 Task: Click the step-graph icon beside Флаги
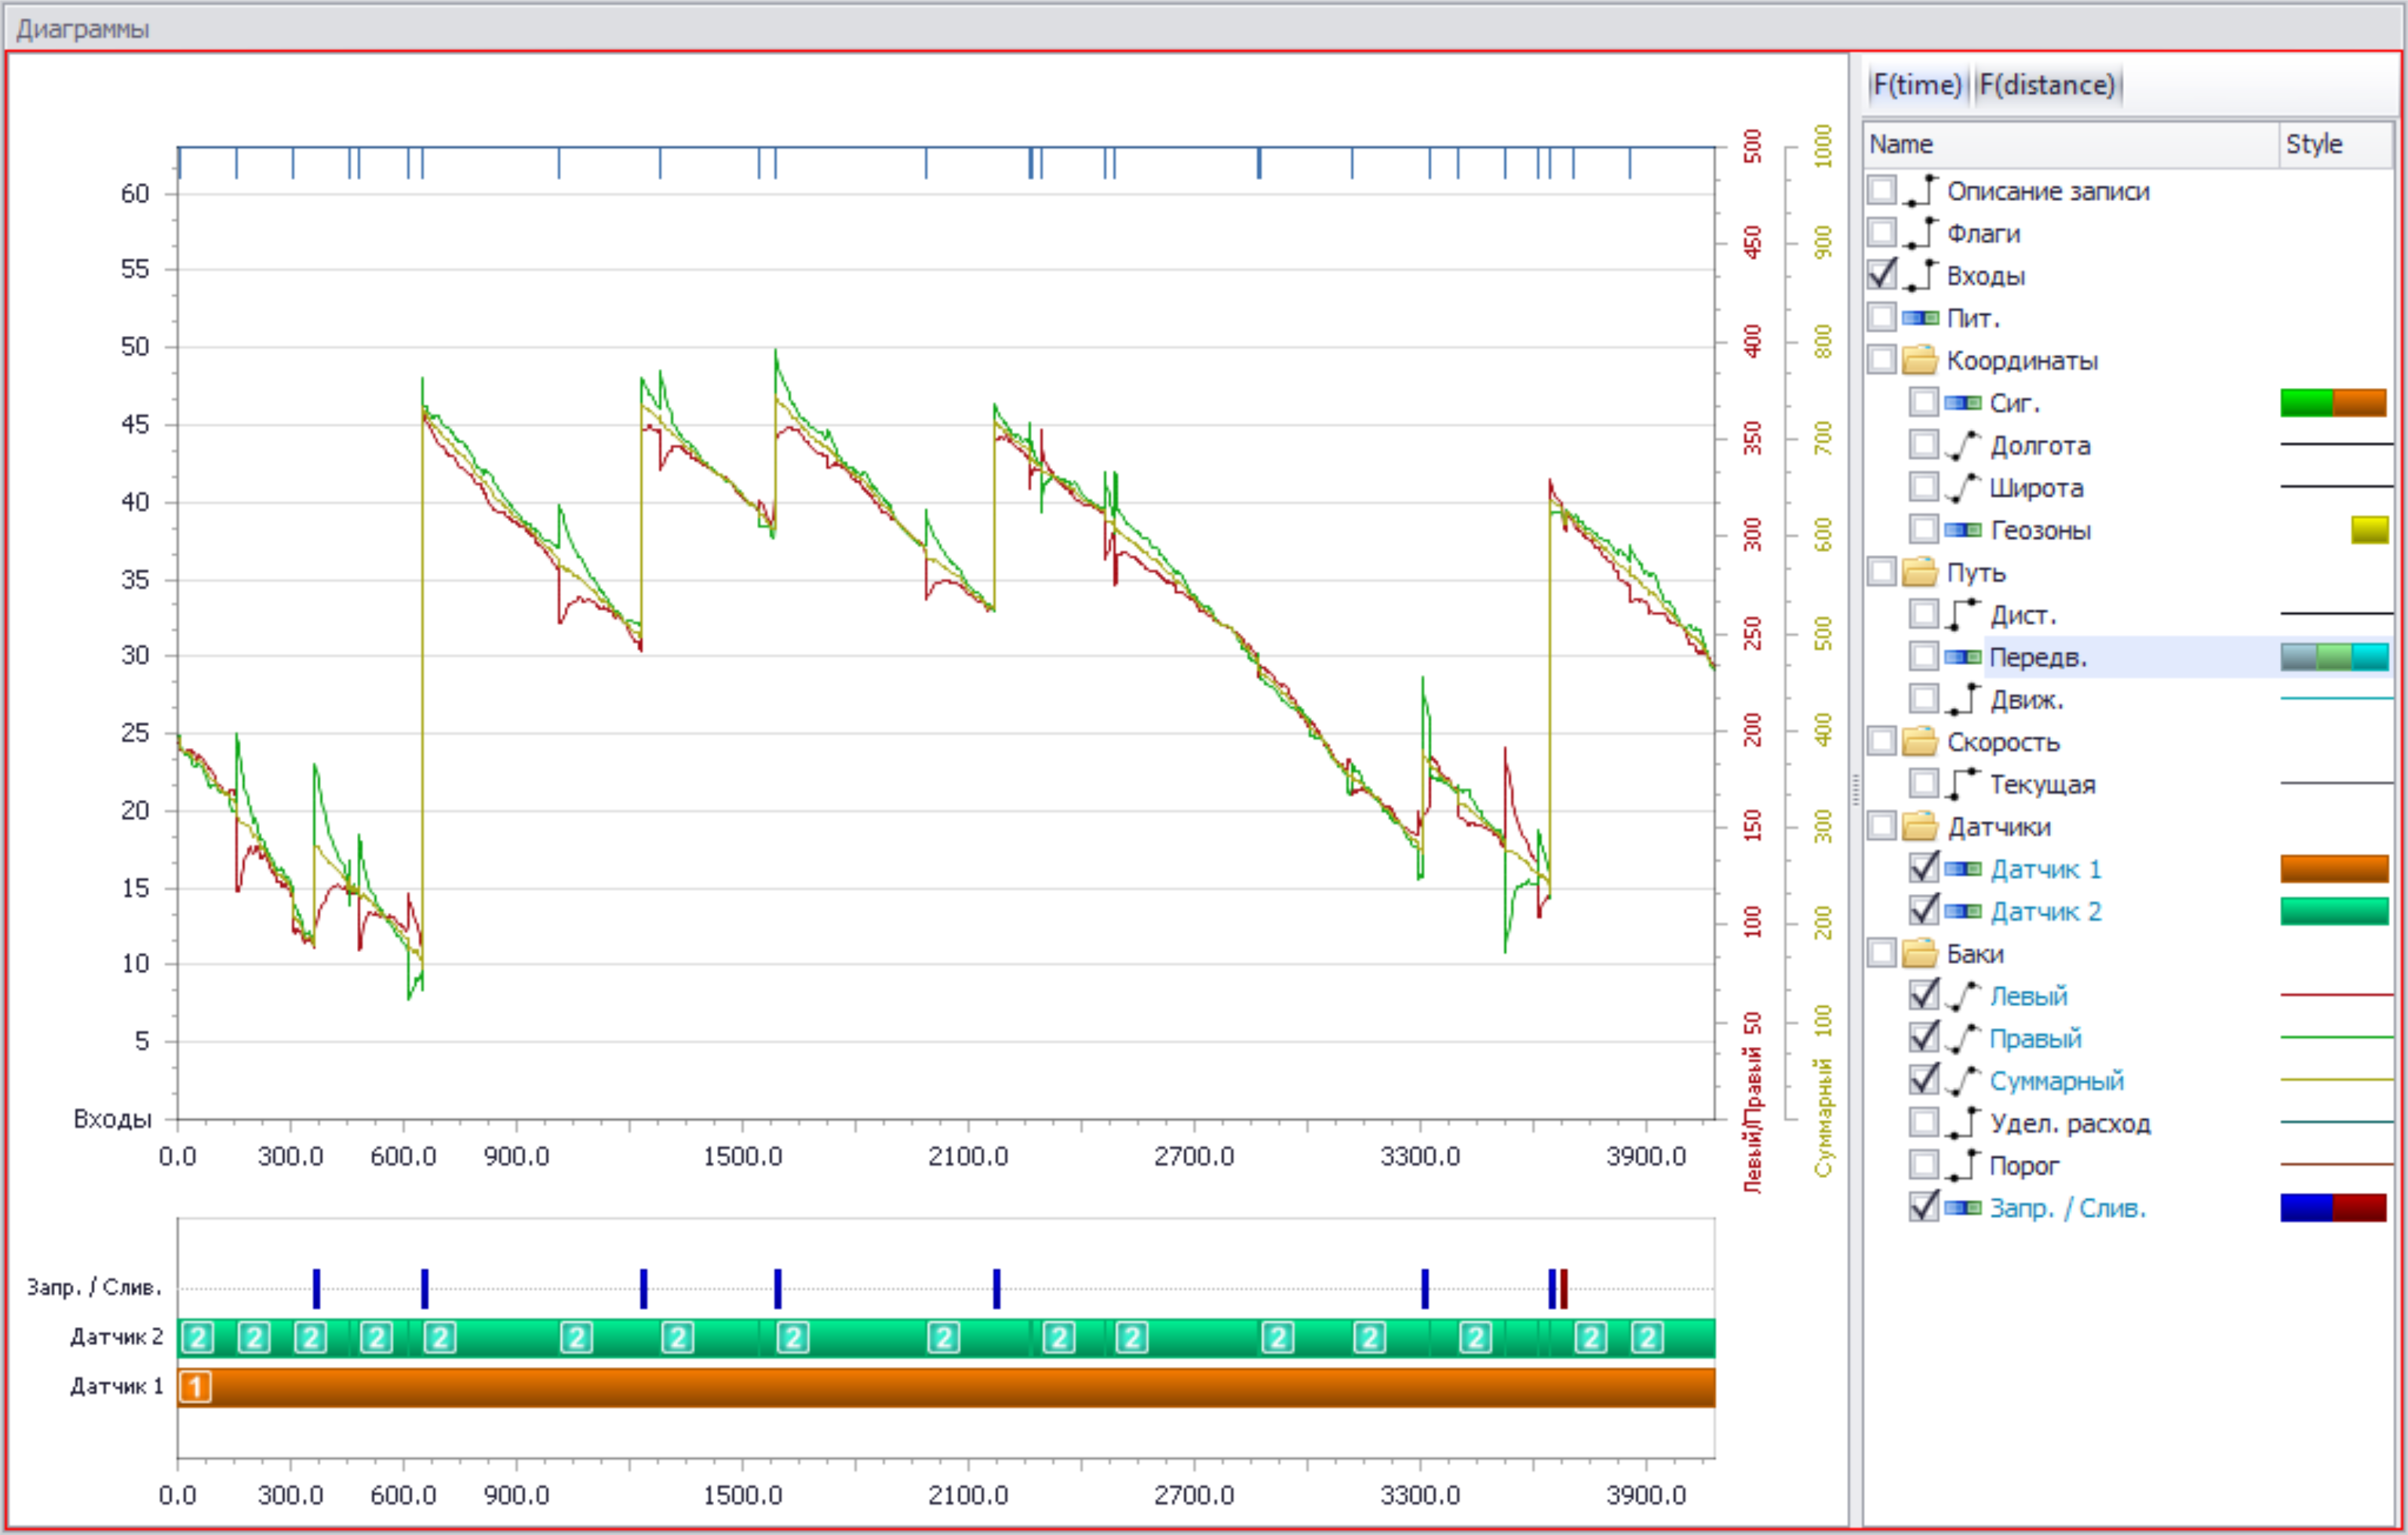(1920, 232)
